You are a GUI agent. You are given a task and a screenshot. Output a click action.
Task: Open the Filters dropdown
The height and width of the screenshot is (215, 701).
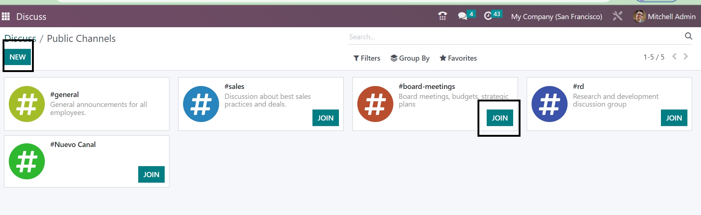point(367,58)
